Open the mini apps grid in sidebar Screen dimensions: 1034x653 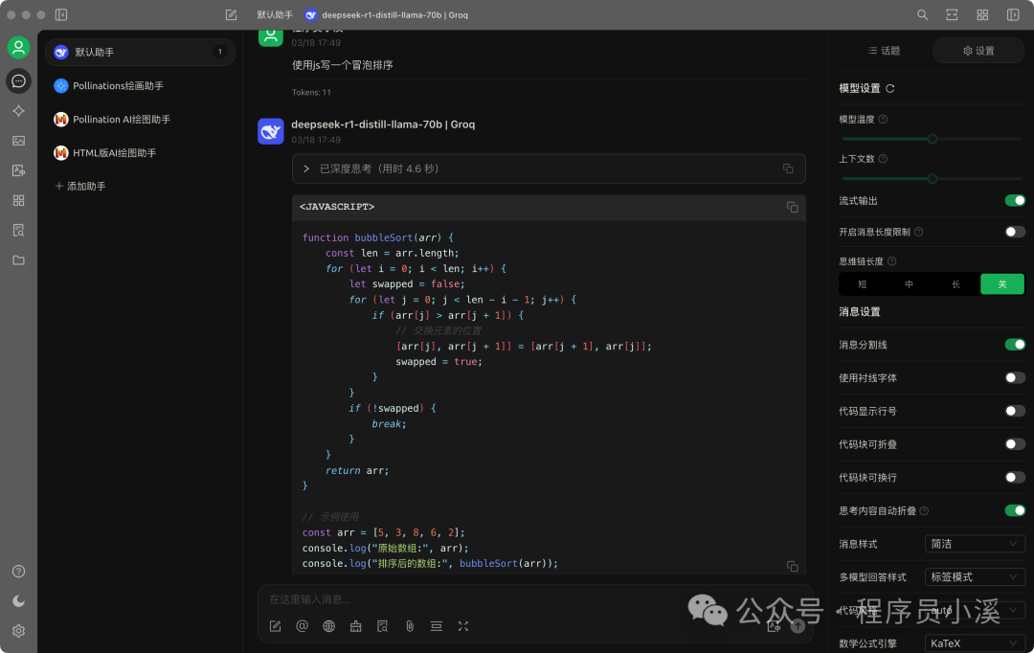pos(18,200)
